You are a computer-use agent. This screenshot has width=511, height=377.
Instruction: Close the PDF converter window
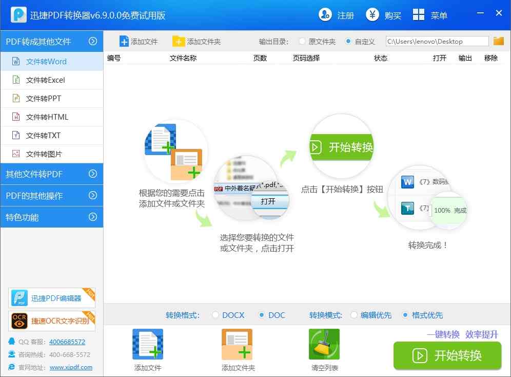coord(499,13)
